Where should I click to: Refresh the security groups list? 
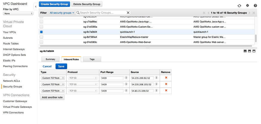click(x=239, y=6)
